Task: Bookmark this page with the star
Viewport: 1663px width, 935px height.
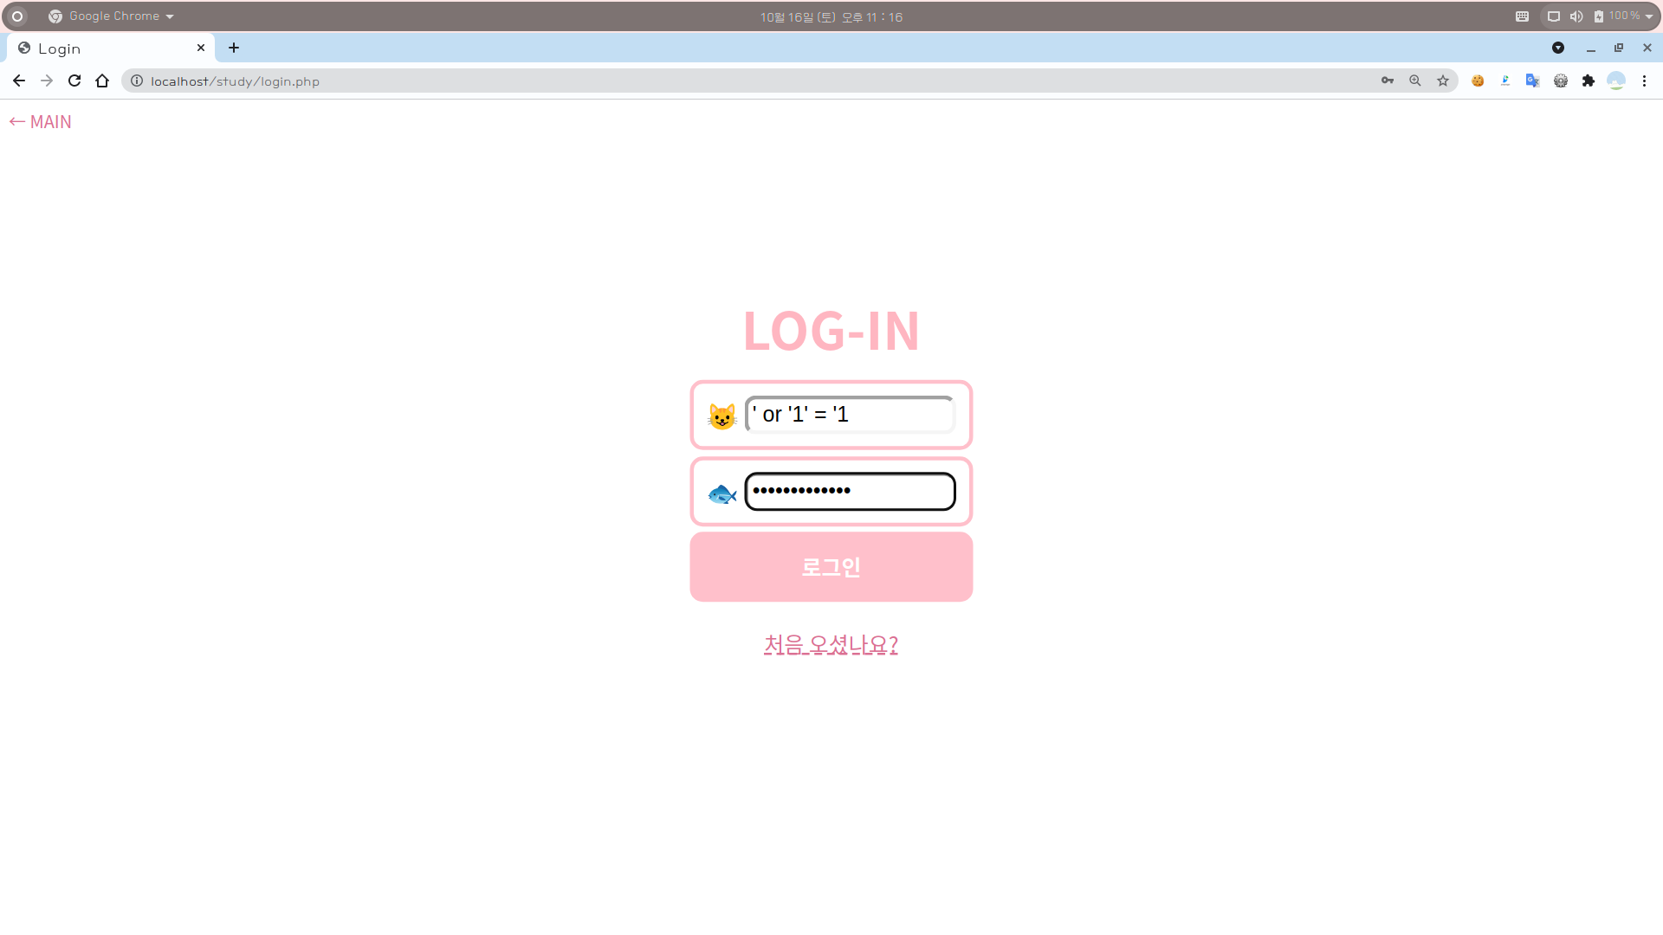Action: click(x=1443, y=81)
